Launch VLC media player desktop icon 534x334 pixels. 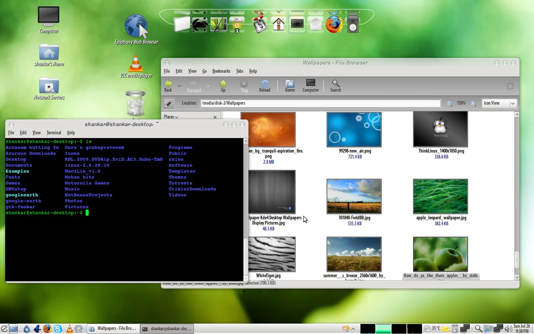[x=136, y=67]
